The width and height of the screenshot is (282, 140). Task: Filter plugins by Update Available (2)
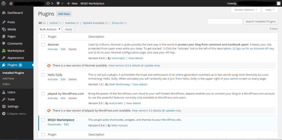(x=95, y=23)
